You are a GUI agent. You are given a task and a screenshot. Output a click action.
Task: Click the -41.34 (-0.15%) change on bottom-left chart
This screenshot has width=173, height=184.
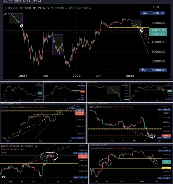click(x=17, y=149)
